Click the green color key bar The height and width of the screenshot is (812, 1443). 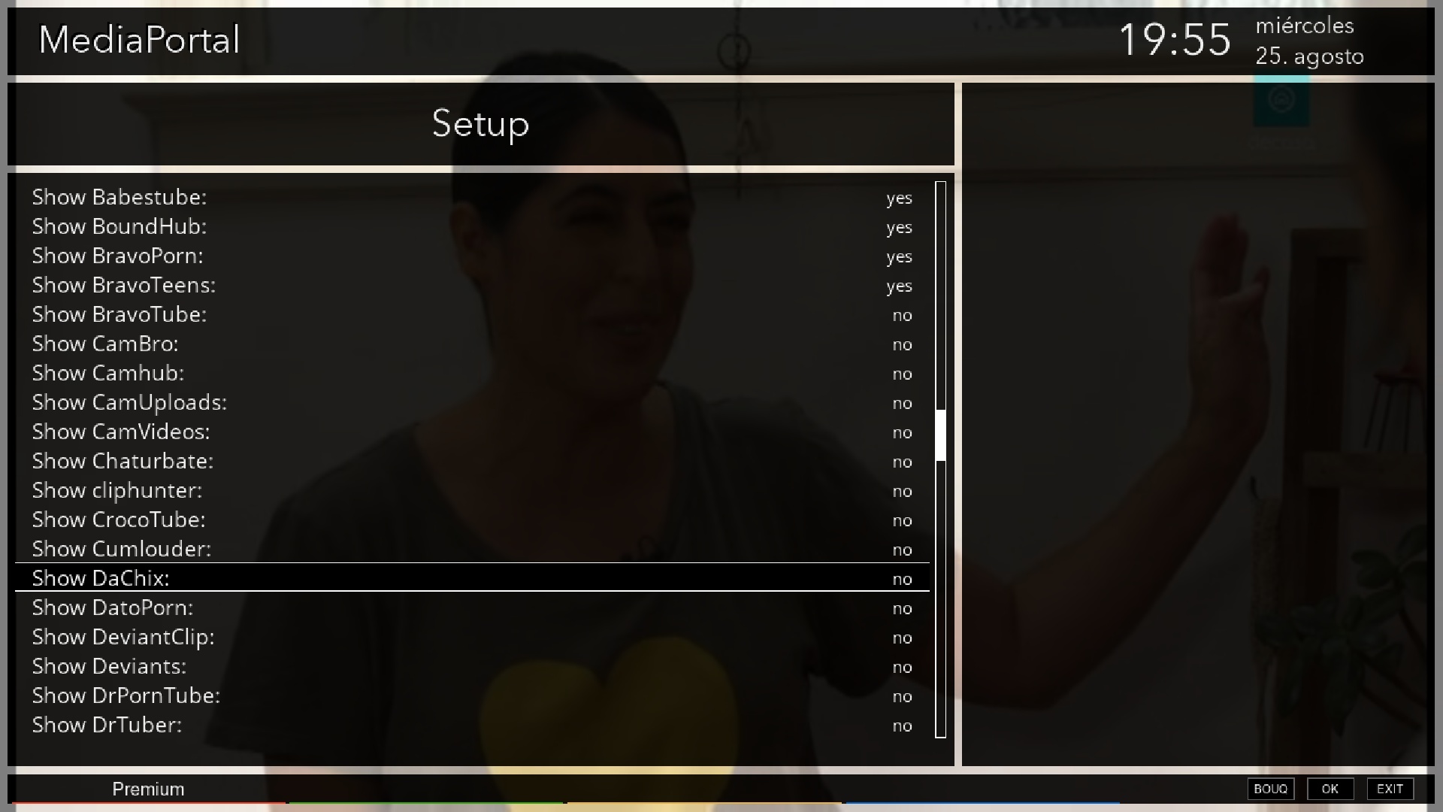426,802
